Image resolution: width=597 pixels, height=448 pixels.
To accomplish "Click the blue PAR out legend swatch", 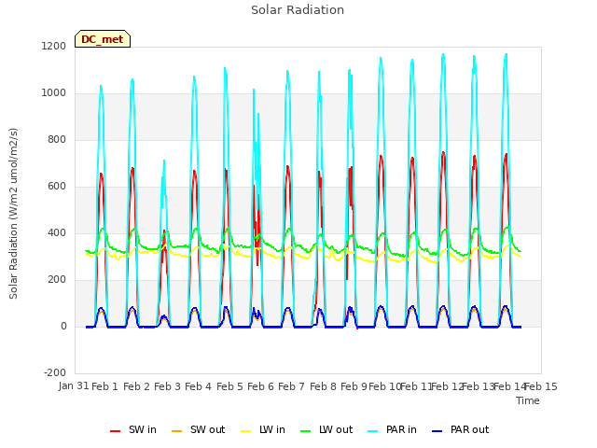I will pos(437,431).
